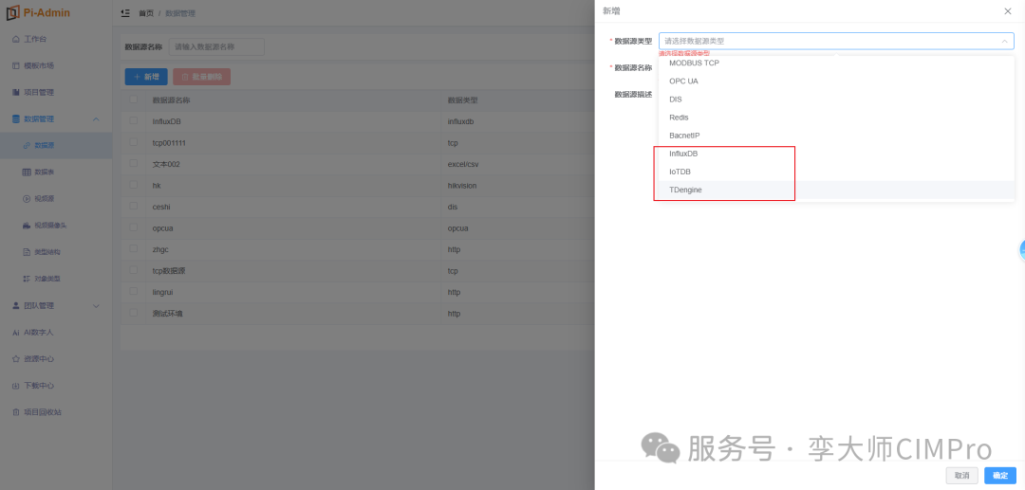
Task: Check the zhgc row checkbox
Action: [x=134, y=249]
